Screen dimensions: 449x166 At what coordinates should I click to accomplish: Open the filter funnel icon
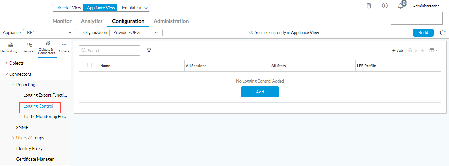pos(149,51)
